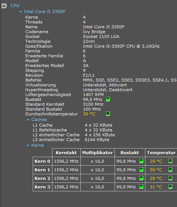Click the Intel Core i5 3350P heading
This screenshot has width=177, height=207.
45,12
